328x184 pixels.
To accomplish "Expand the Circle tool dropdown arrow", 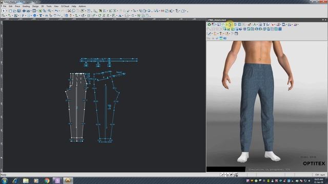I will (31, 16).
